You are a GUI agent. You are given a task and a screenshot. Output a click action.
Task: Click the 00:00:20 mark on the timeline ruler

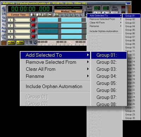[x=80, y=42]
